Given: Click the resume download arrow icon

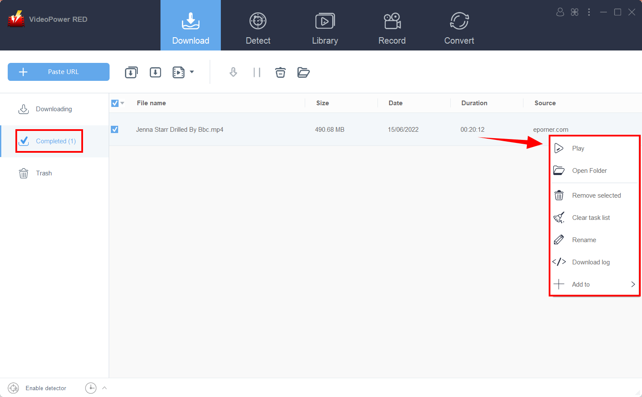Looking at the screenshot, I should pos(233,72).
